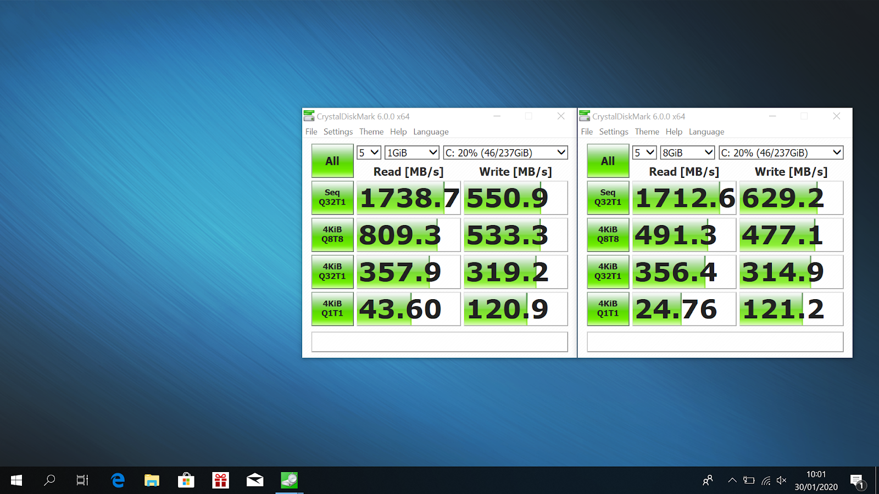Open battery status in system tray
The height and width of the screenshot is (494, 879).
click(749, 480)
